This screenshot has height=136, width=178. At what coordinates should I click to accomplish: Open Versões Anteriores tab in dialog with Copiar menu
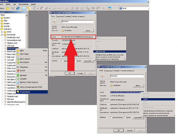tap(127, 71)
